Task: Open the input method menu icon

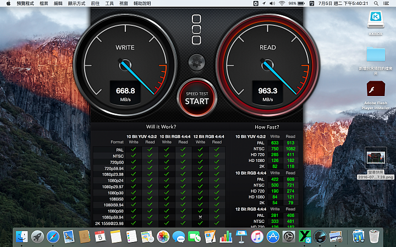Action: coord(312,3)
